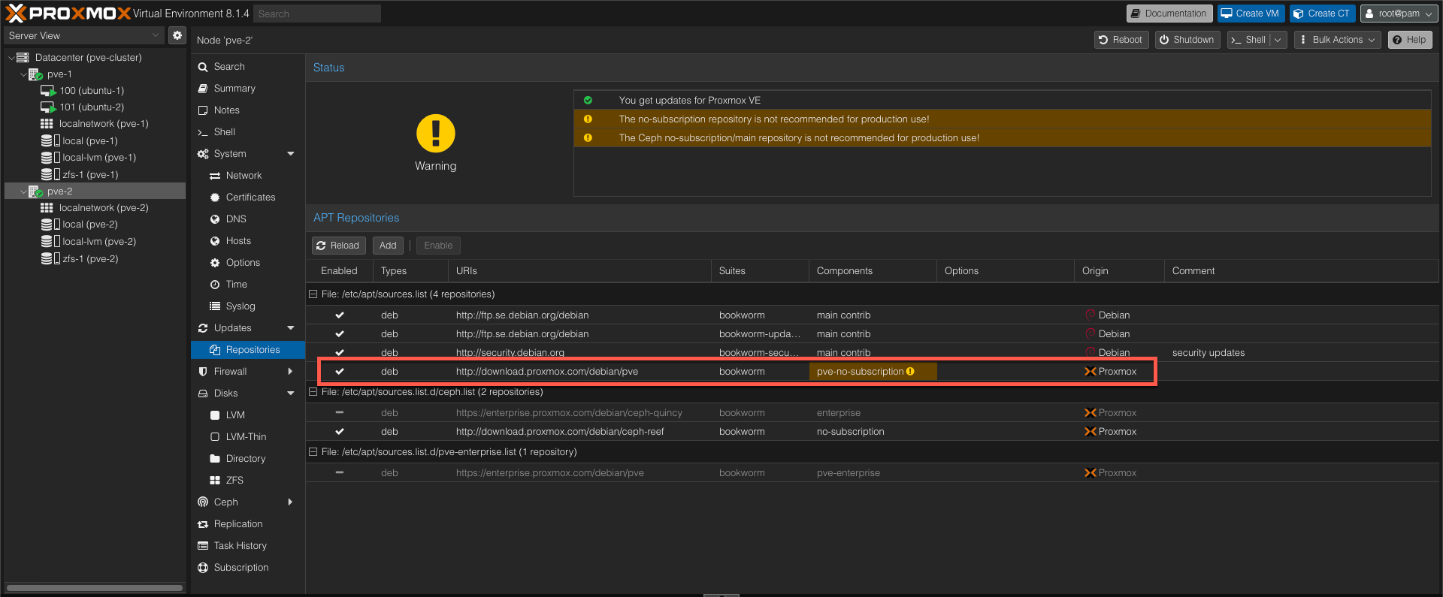Collapse the ceph.list file group
This screenshot has height=597, width=1443.
[x=313, y=392]
